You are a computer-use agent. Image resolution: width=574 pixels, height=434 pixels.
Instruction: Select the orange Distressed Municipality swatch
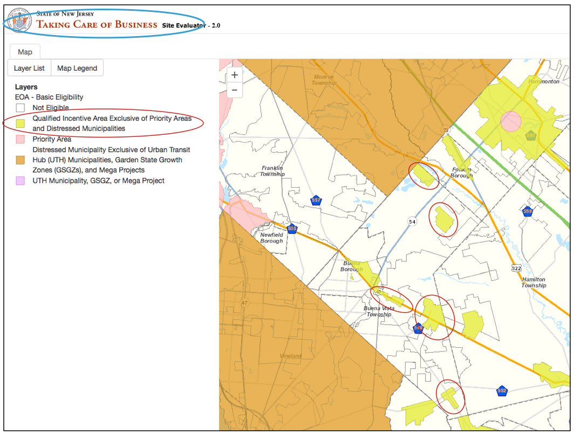point(20,160)
